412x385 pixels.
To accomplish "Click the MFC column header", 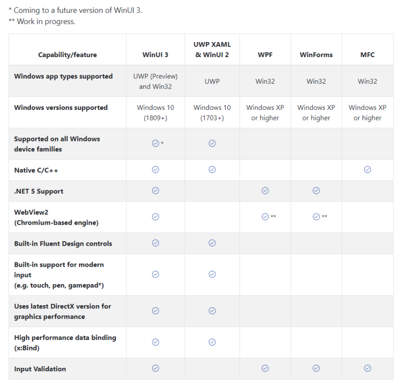I will point(367,55).
